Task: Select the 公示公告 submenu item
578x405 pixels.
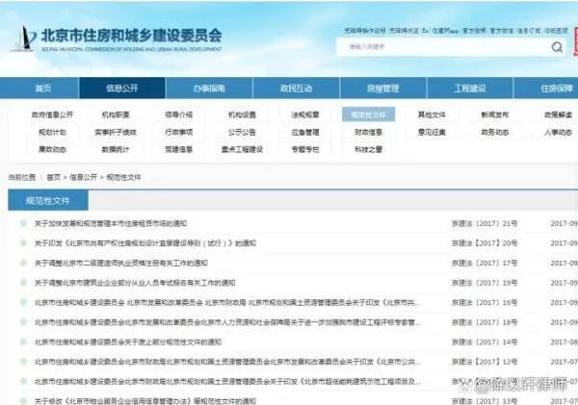Action: click(x=242, y=132)
